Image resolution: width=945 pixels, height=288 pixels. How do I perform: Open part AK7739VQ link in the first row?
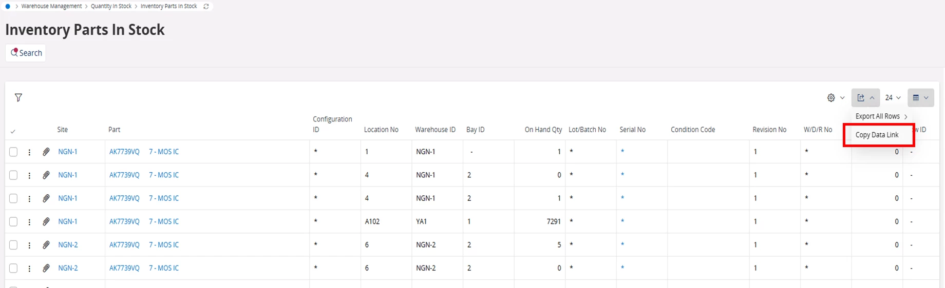[124, 152]
